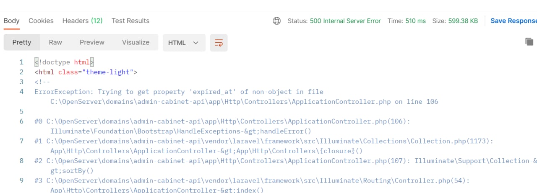Open the HTML format dropdown

click(184, 43)
